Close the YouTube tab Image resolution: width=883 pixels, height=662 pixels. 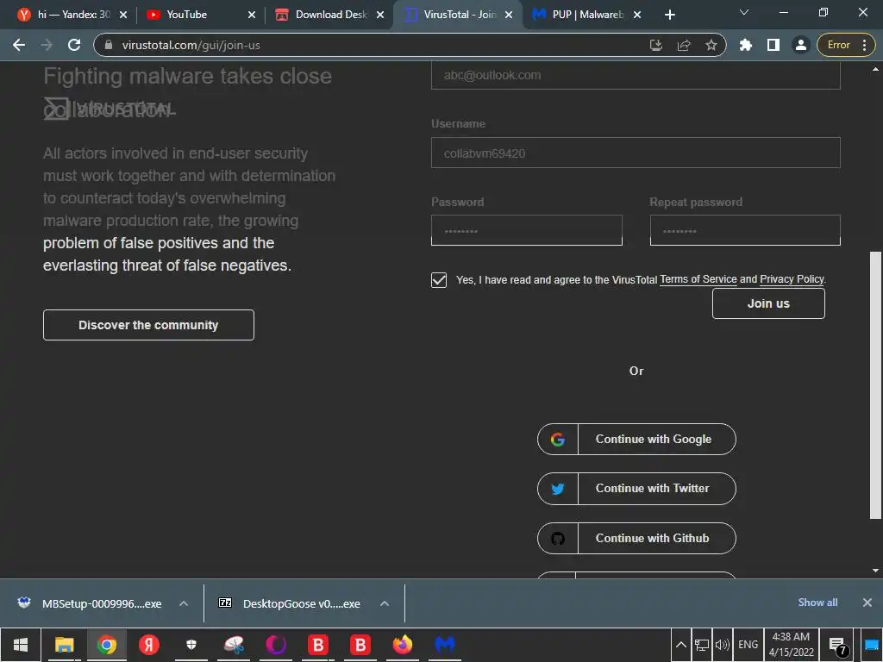252,16
